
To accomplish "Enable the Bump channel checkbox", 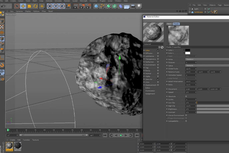I will click(x=158, y=71).
